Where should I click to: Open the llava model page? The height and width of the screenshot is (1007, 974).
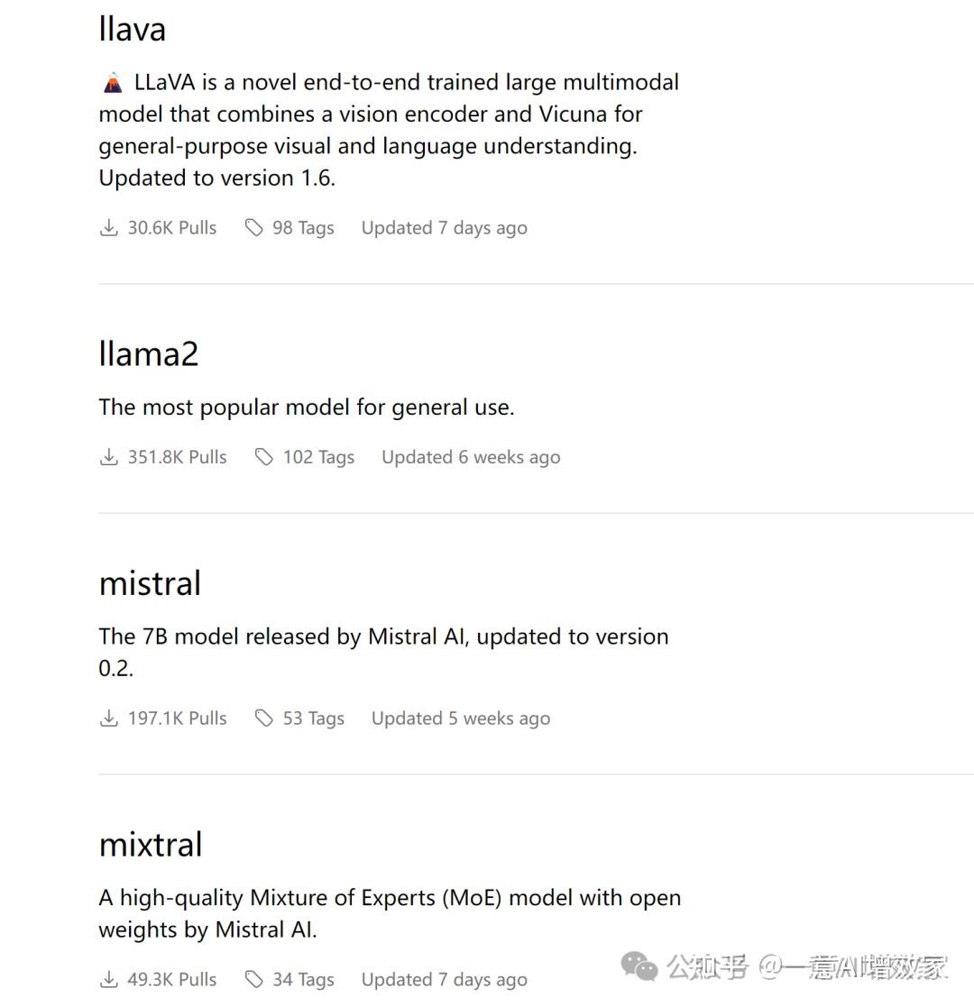(x=133, y=30)
